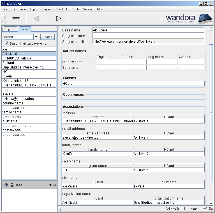Click the Base name field
This screenshot has width=215, height=213.
click(148, 30)
